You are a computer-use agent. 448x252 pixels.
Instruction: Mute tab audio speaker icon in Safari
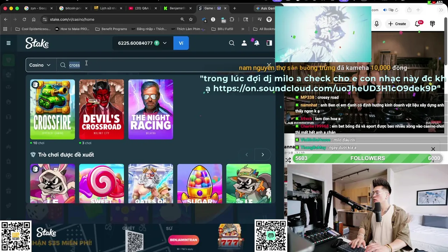pyautogui.click(x=385, y=10)
